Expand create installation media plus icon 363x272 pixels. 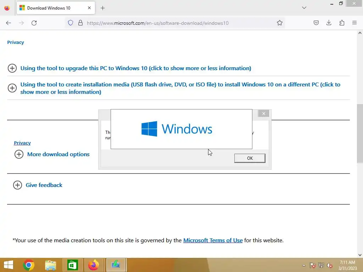(12, 88)
